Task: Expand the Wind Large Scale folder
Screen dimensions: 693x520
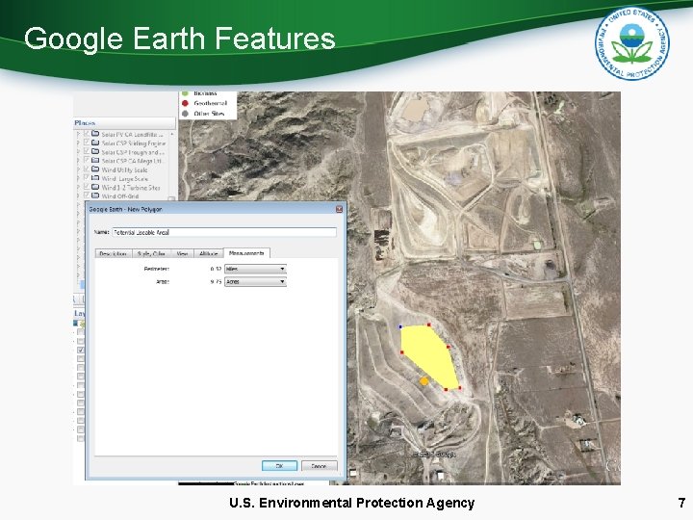Action: click(x=78, y=178)
